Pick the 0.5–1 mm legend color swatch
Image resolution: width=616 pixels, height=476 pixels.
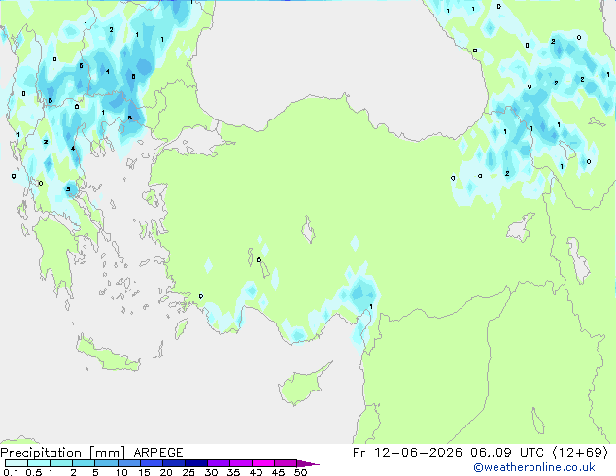39,463
